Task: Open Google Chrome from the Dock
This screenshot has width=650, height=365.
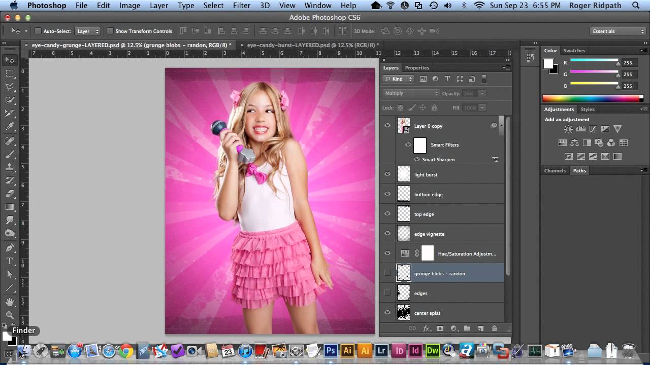Action: click(126, 351)
